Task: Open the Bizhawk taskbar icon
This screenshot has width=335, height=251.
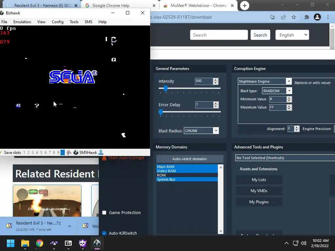Action: [97, 243]
